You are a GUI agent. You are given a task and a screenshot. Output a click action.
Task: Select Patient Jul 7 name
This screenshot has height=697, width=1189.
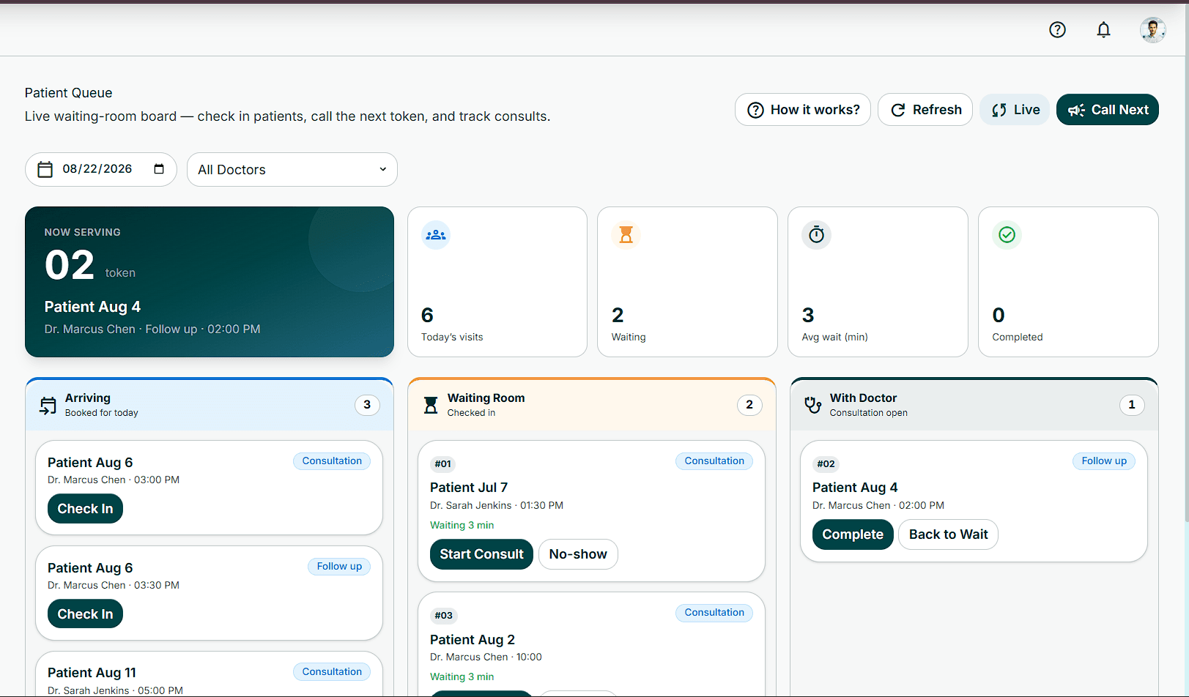(x=469, y=488)
